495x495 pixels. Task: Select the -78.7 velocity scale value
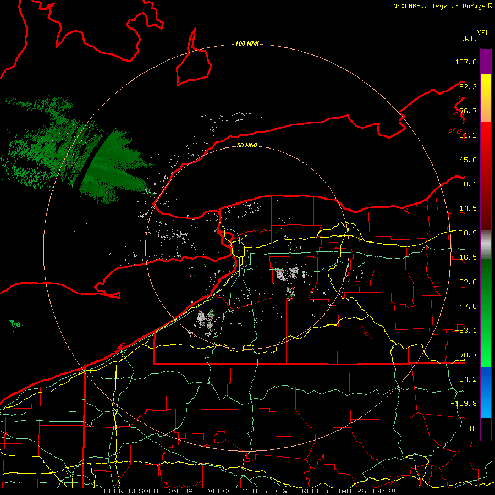tap(466, 355)
